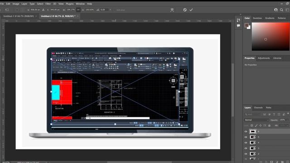Lock transparent pixels icon in Layers panel
Image resolution: width=290 pixels, height=163 pixels.
(252, 125)
